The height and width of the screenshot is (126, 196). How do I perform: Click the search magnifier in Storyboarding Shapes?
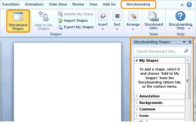point(186,51)
